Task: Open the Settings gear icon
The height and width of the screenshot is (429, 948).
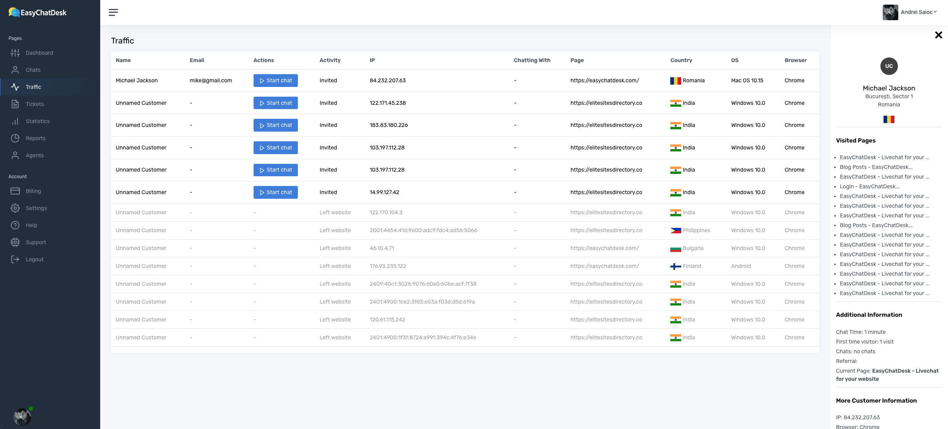Action: click(15, 208)
